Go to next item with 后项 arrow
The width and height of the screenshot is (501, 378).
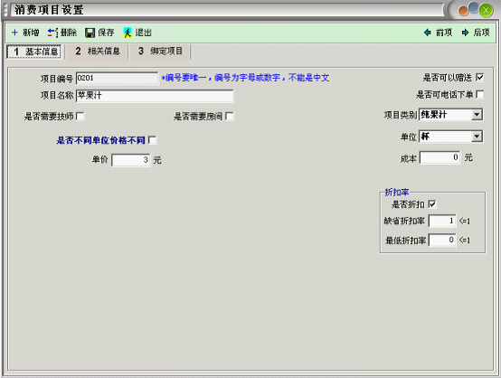click(465, 33)
